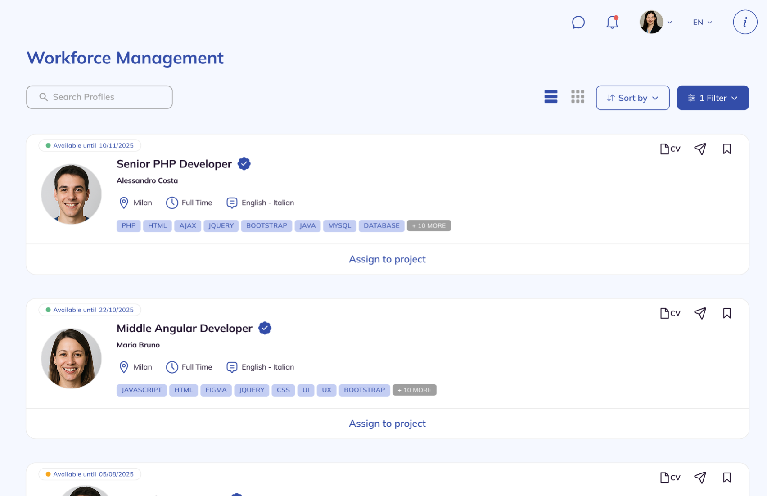
Task: Open the chat messages icon
Action: [578, 22]
